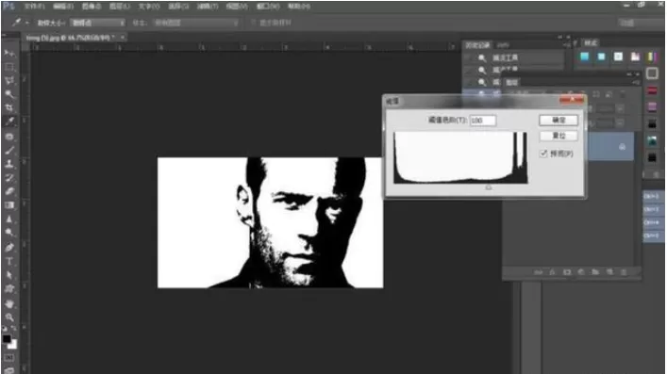Open the Layer menu
Screen dimensions: 667x374
pos(120,7)
